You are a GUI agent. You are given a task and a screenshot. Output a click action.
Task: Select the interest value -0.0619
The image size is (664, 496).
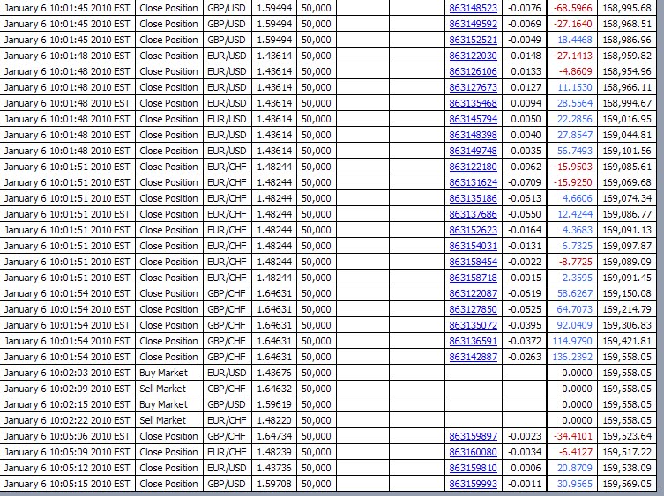tap(525, 293)
